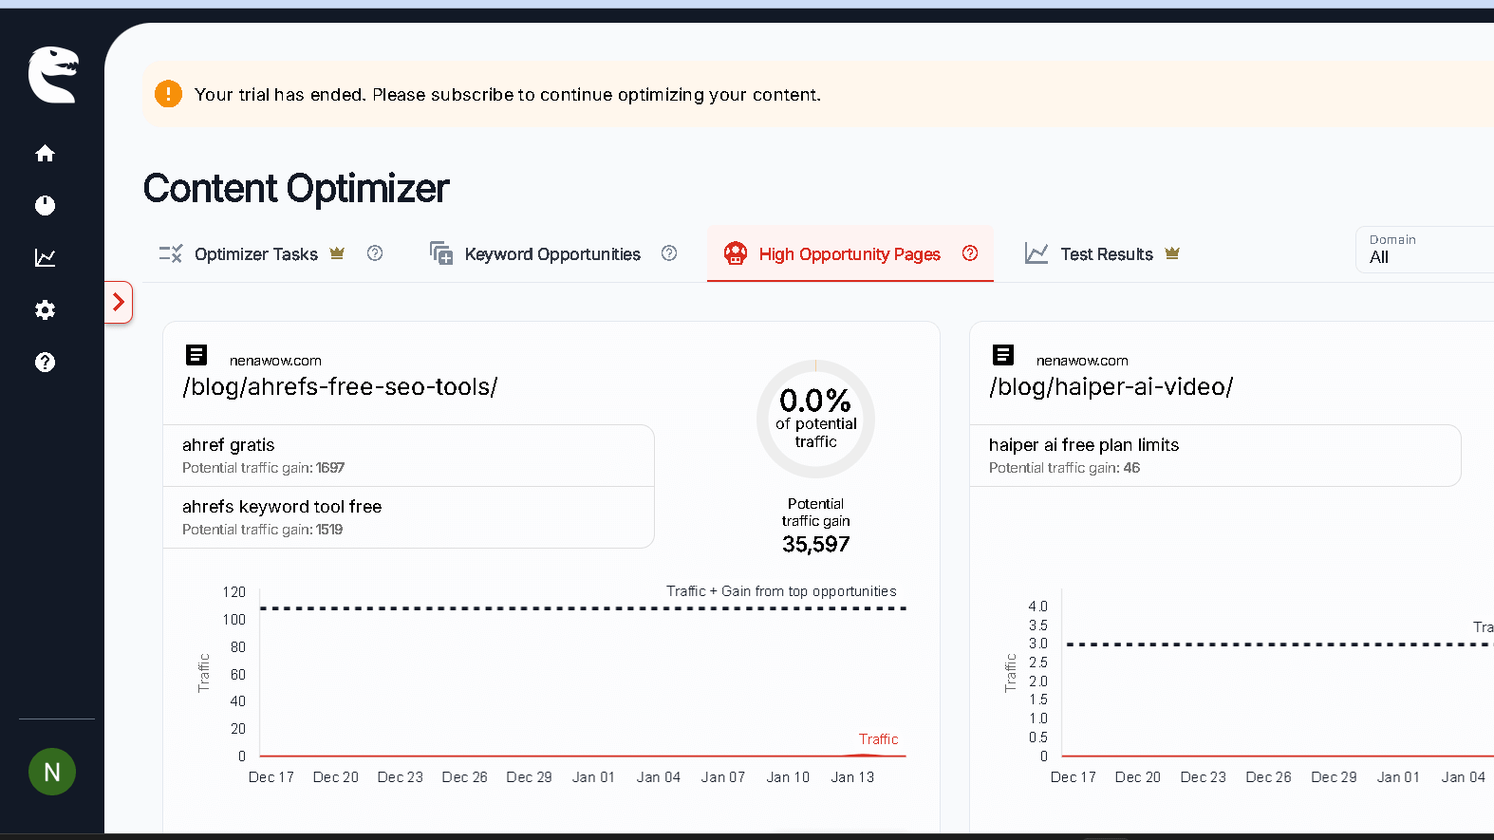This screenshot has height=840, width=1494.
Task: Open help question mark in sidebar
Action: pos(45,362)
